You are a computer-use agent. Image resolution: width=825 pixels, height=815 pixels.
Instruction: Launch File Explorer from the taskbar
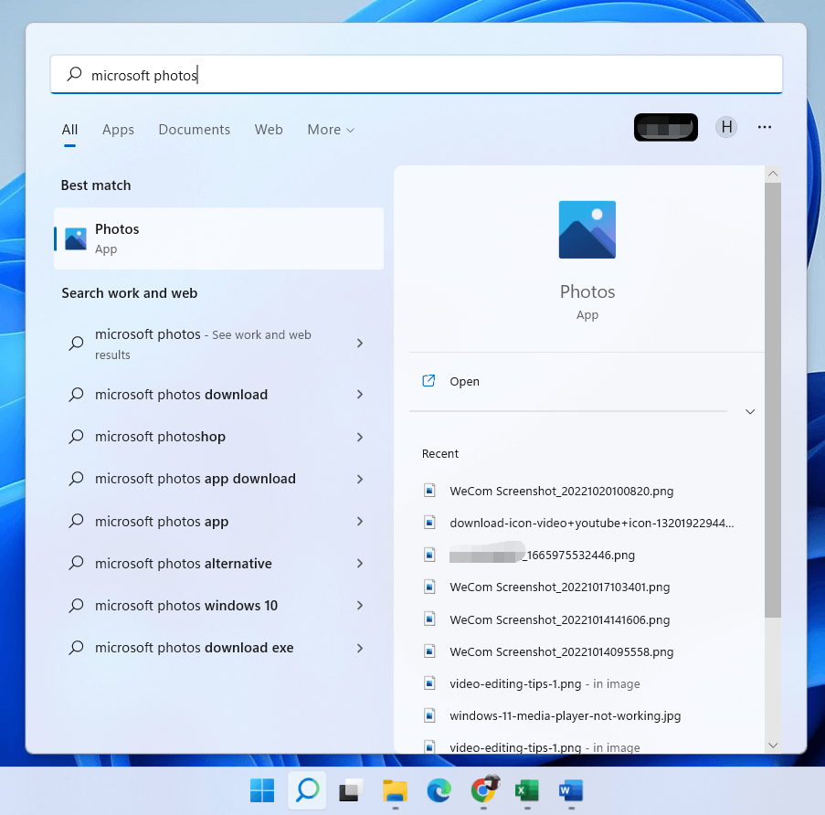click(395, 790)
